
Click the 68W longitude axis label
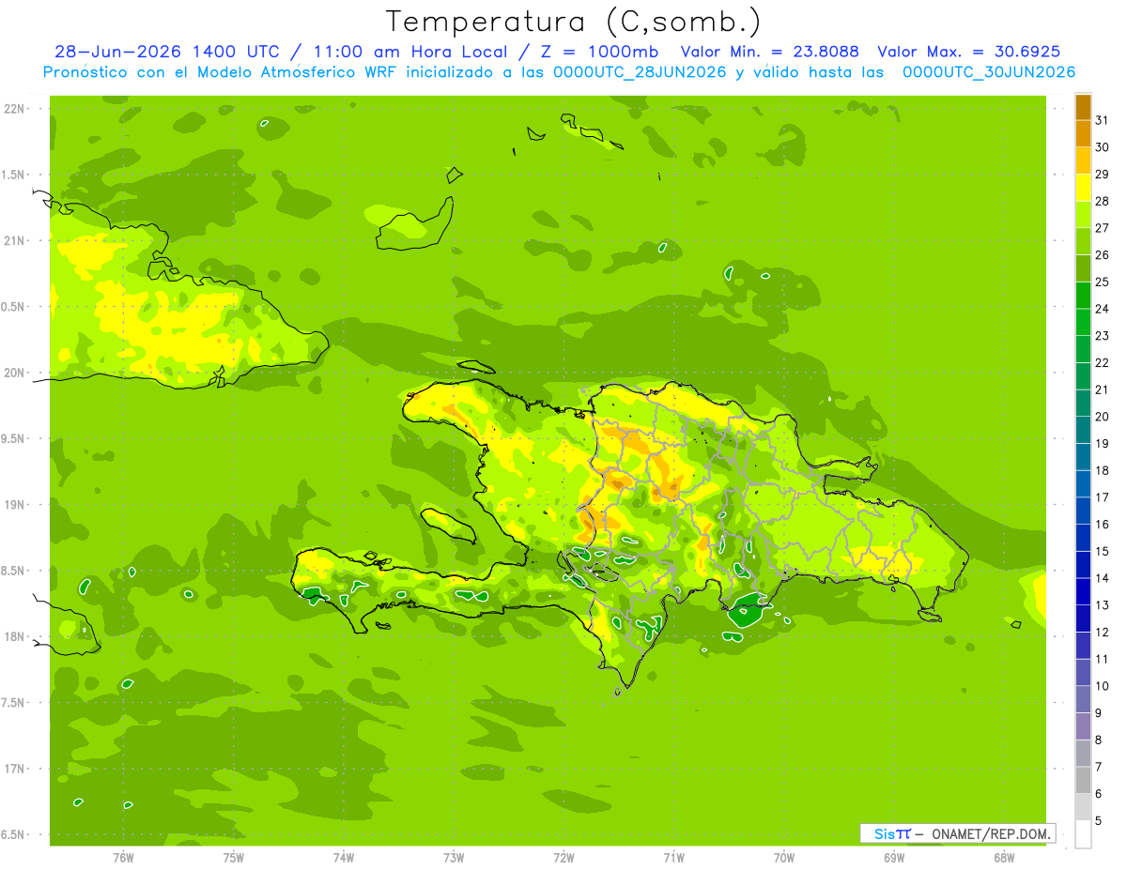tap(1004, 857)
